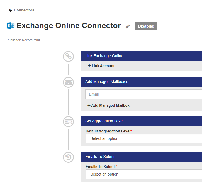Image resolution: width=202 pixels, height=185 pixels.
Task: Select the Link Exchange Online section header
Action: [x=142, y=56]
